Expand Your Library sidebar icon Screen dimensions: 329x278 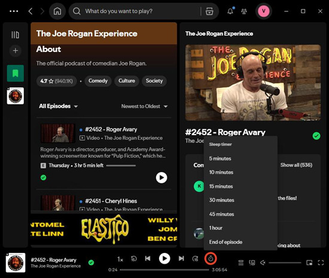(x=16, y=35)
